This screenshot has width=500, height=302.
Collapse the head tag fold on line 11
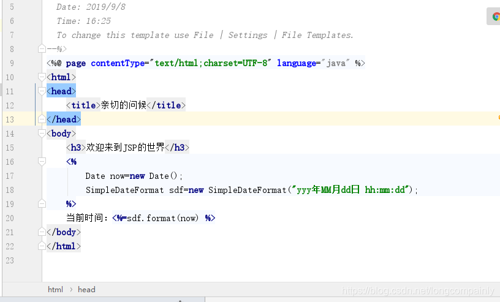[x=42, y=91]
